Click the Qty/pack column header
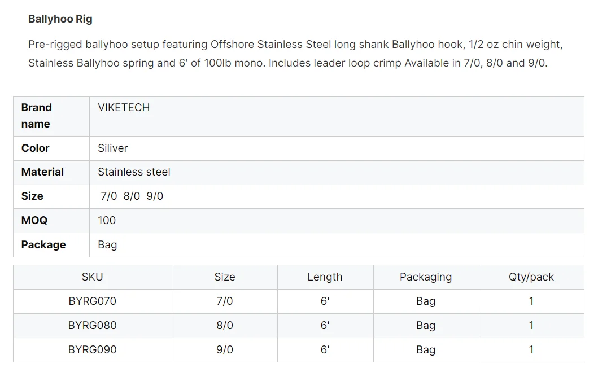Screen dimensions: 598x368 pos(531,277)
